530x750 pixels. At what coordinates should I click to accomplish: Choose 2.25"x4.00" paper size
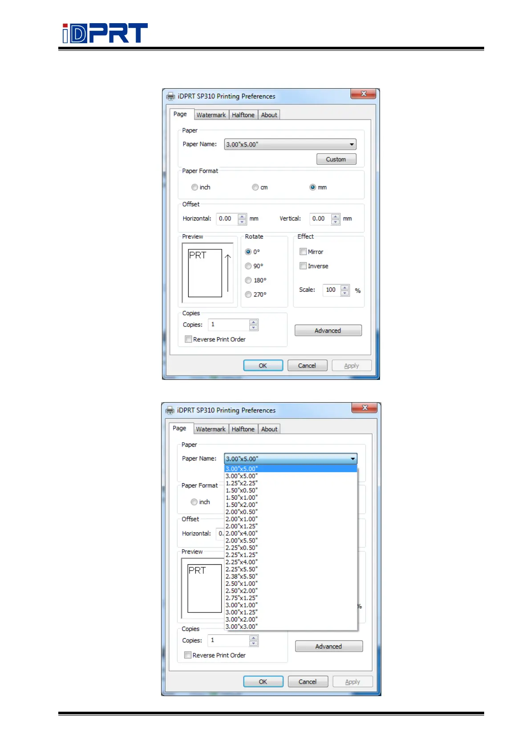[291, 562]
